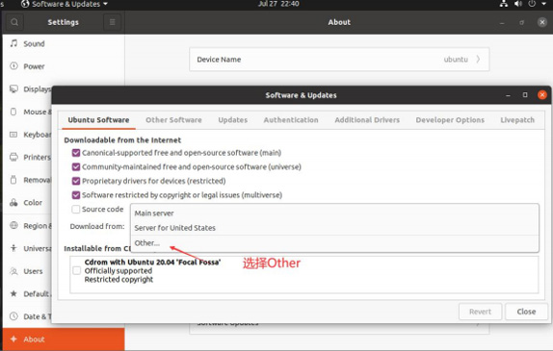Select the About label in Settings sidebar
The width and height of the screenshot is (553, 351).
tap(34, 339)
